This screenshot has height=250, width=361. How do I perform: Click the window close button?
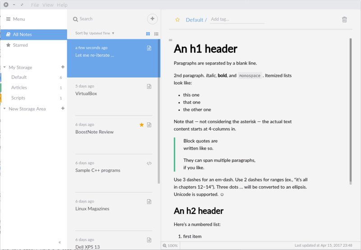6,5
